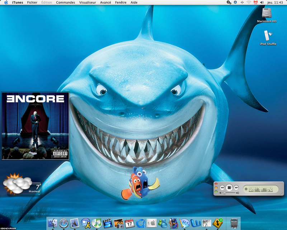Open the Trash in the Dock
This screenshot has width=287, height=230.
click(234, 224)
